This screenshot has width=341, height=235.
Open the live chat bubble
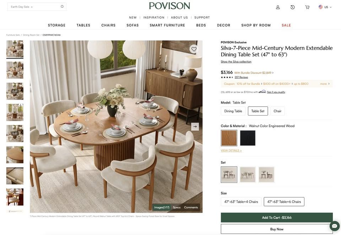335,226
